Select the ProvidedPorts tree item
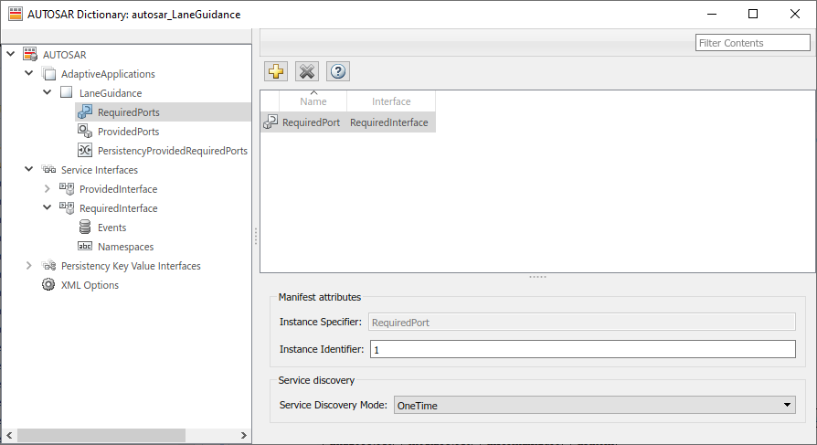This screenshot has height=445, width=817. (128, 132)
